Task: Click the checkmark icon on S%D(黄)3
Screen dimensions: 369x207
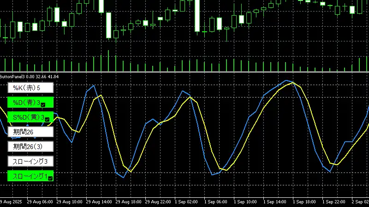Action: (x=47, y=120)
